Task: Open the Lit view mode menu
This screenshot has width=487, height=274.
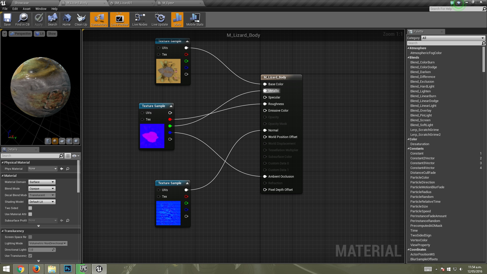Action: [39, 34]
